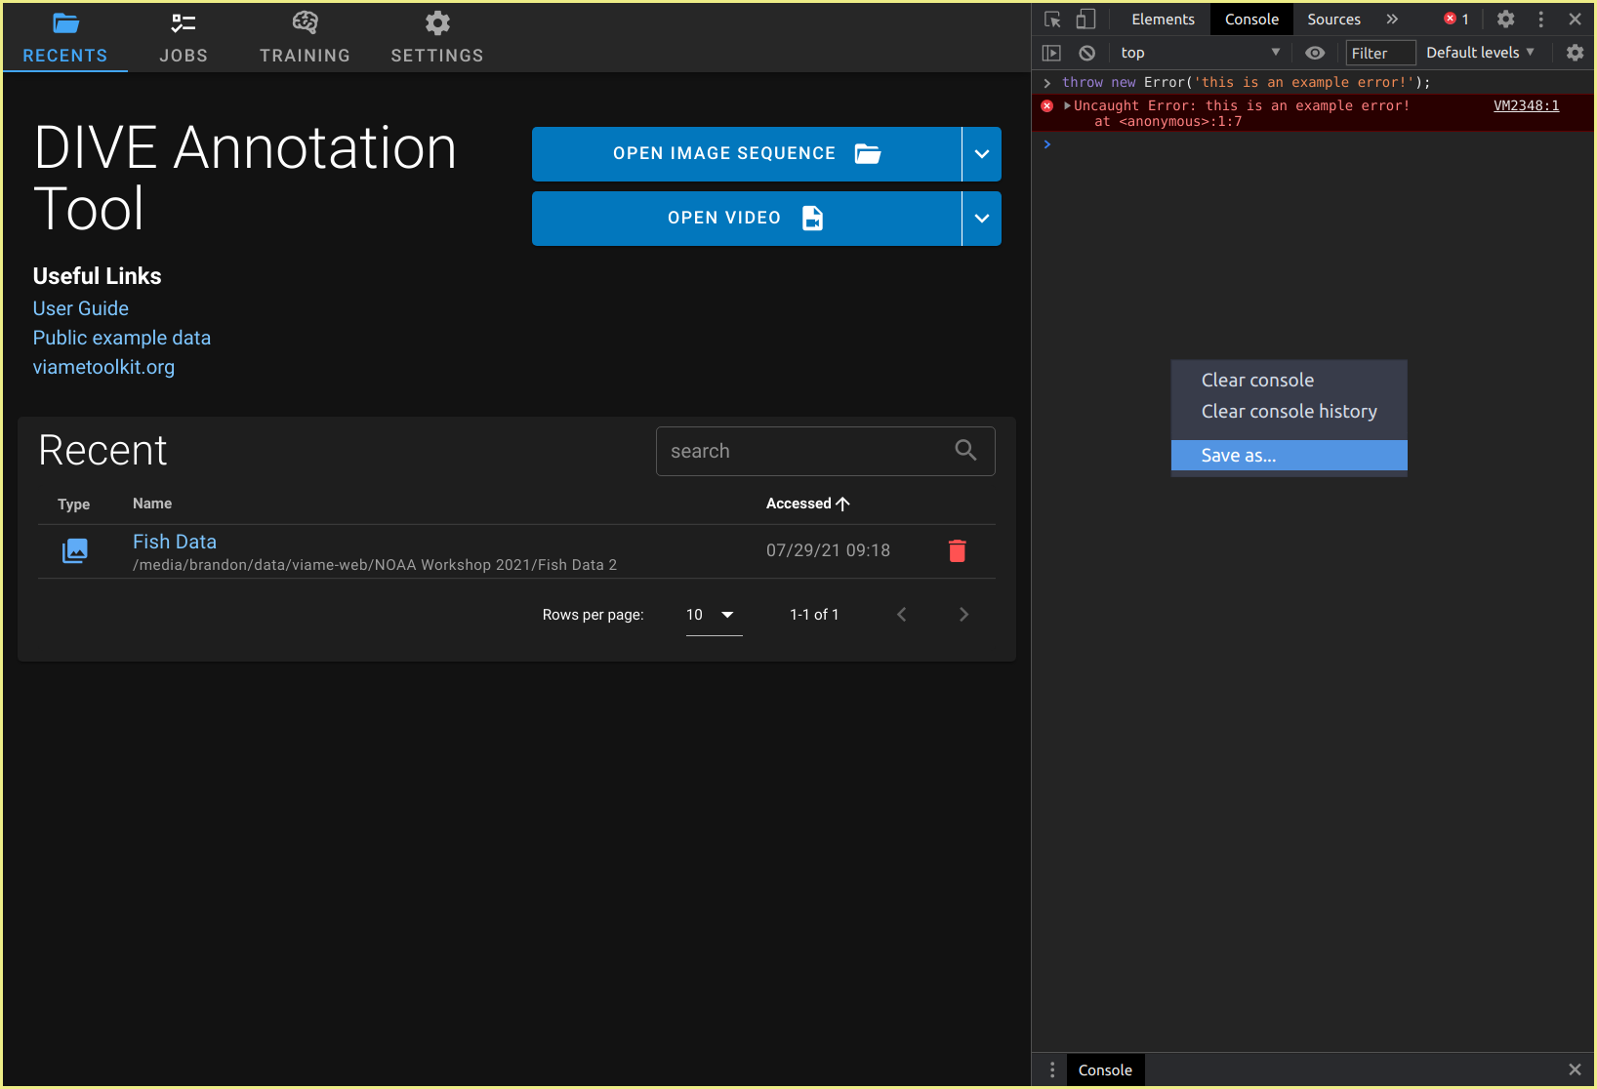The height and width of the screenshot is (1089, 1597).
Task: Click Open Image Sequence button
Action: 747,154
